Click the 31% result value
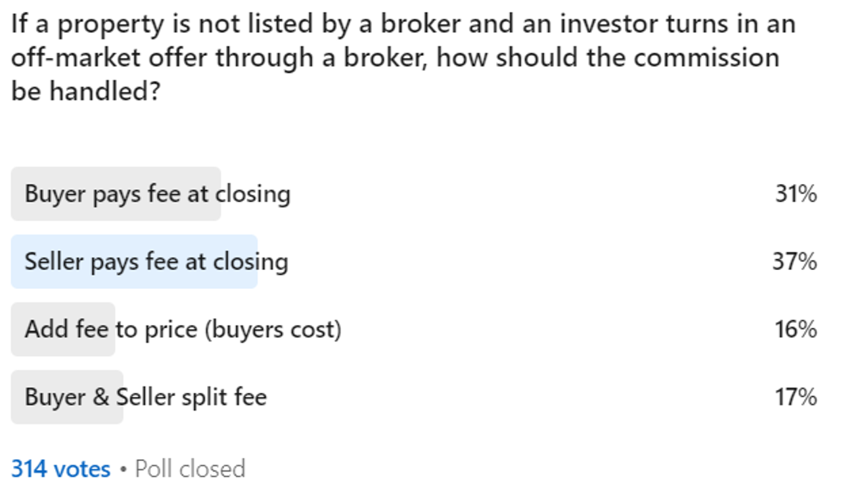Viewport: 841px width, 492px height. coord(795,194)
